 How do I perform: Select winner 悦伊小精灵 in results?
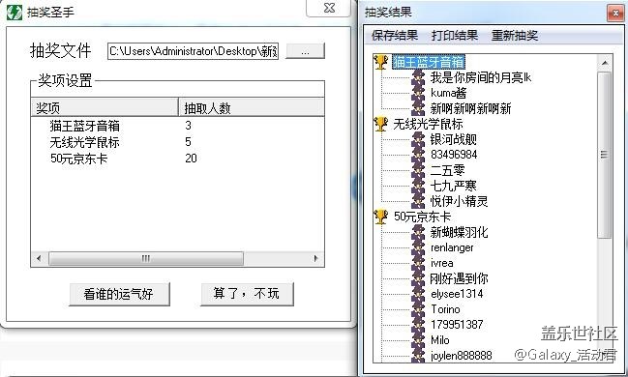459,201
